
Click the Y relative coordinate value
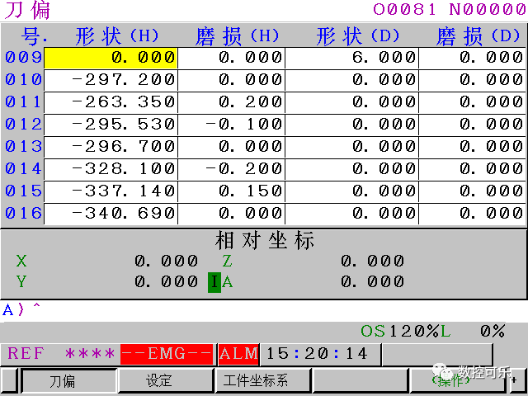coord(167,281)
